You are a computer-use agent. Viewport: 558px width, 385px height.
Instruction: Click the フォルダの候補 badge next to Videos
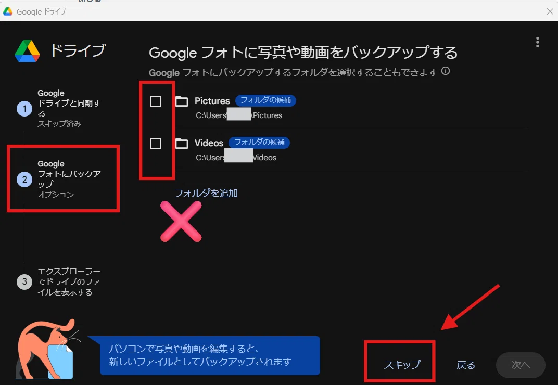pos(259,143)
